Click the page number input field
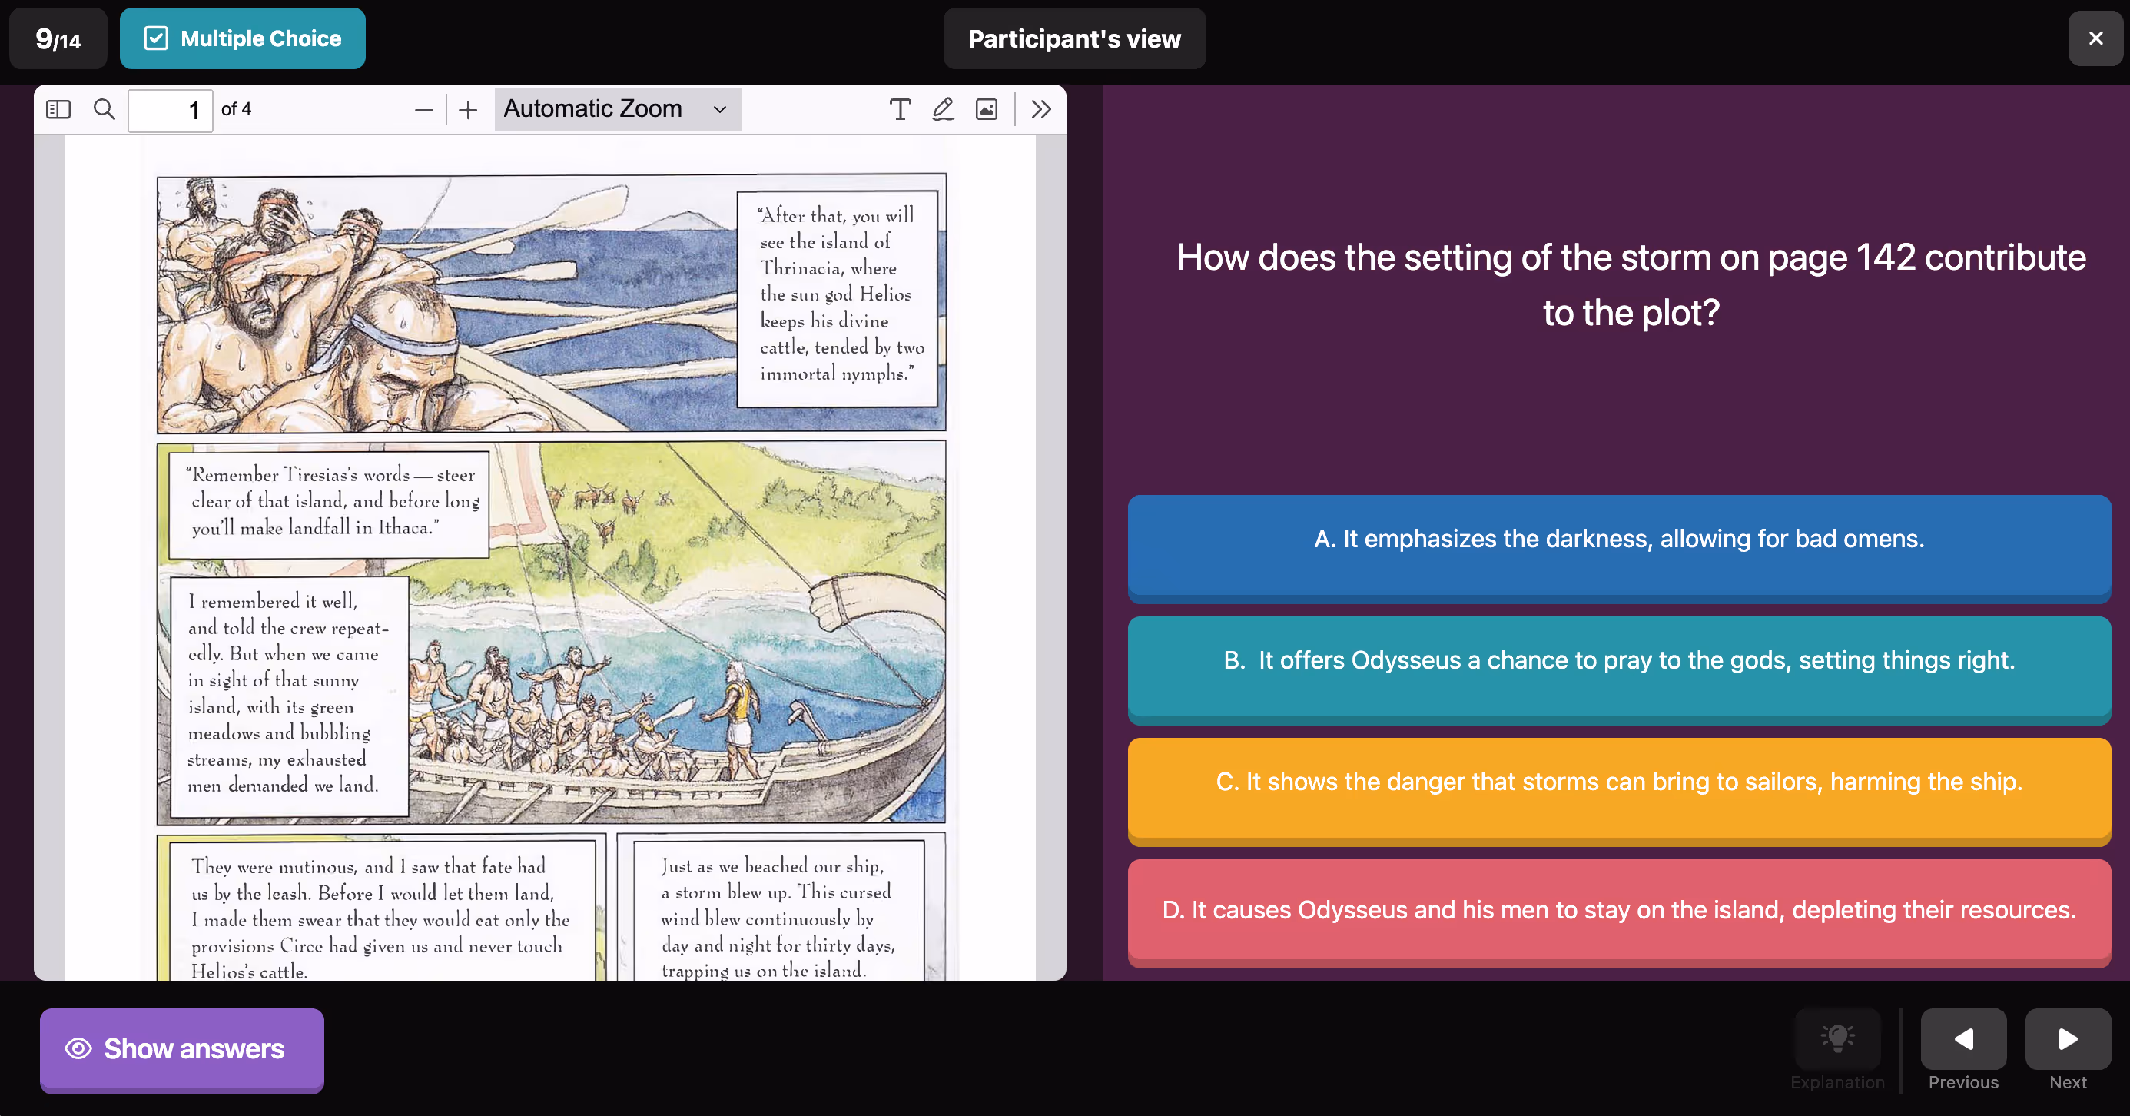Image resolution: width=2130 pixels, height=1116 pixels. [171, 110]
